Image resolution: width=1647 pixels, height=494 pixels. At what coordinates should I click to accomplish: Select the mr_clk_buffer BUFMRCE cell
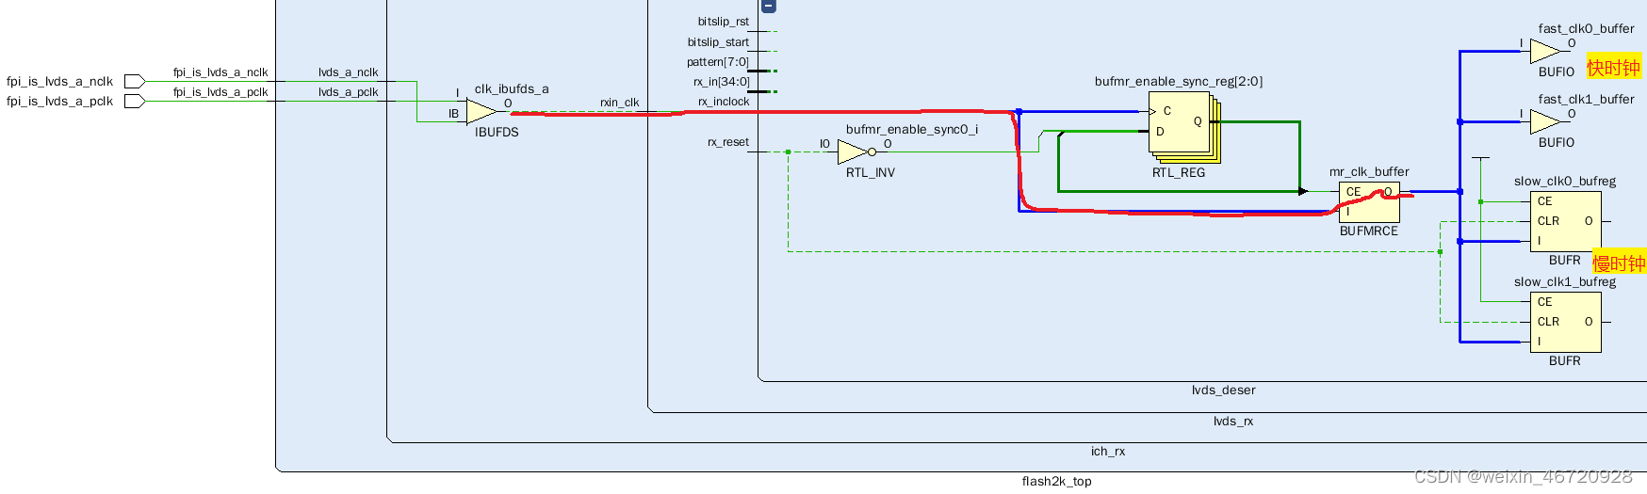point(1369,201)
